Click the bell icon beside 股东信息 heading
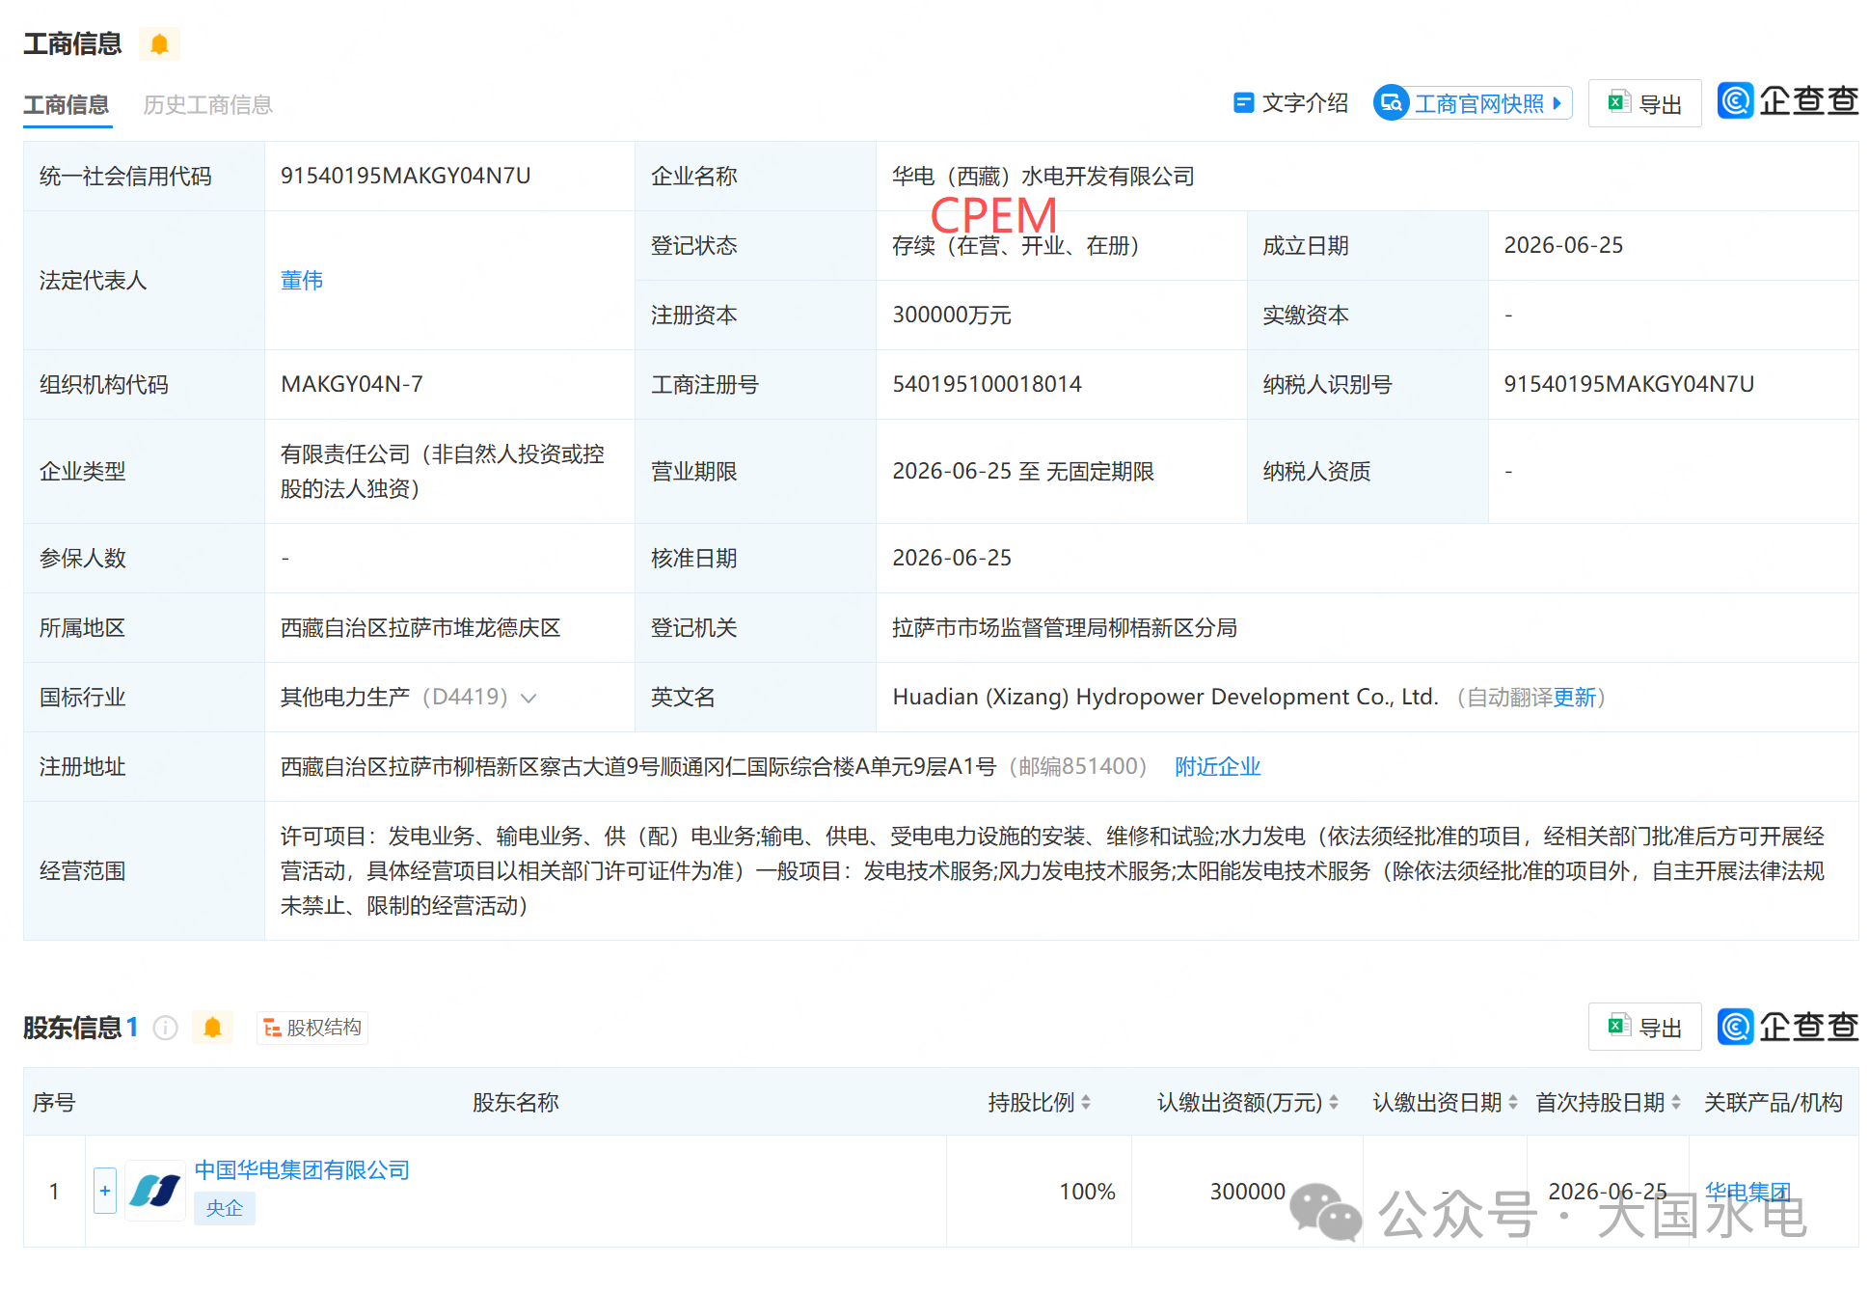1869x1291 pixels. click(213, 1028)
